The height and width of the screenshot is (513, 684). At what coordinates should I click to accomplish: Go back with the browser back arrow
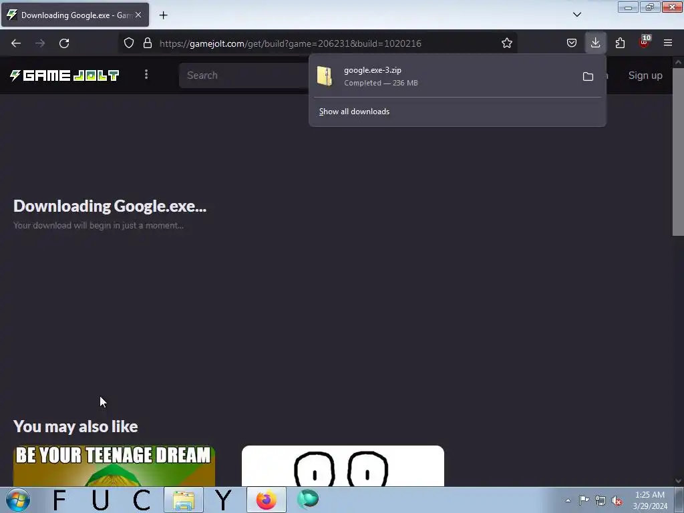pyautogui.click(x=16, y=43)
